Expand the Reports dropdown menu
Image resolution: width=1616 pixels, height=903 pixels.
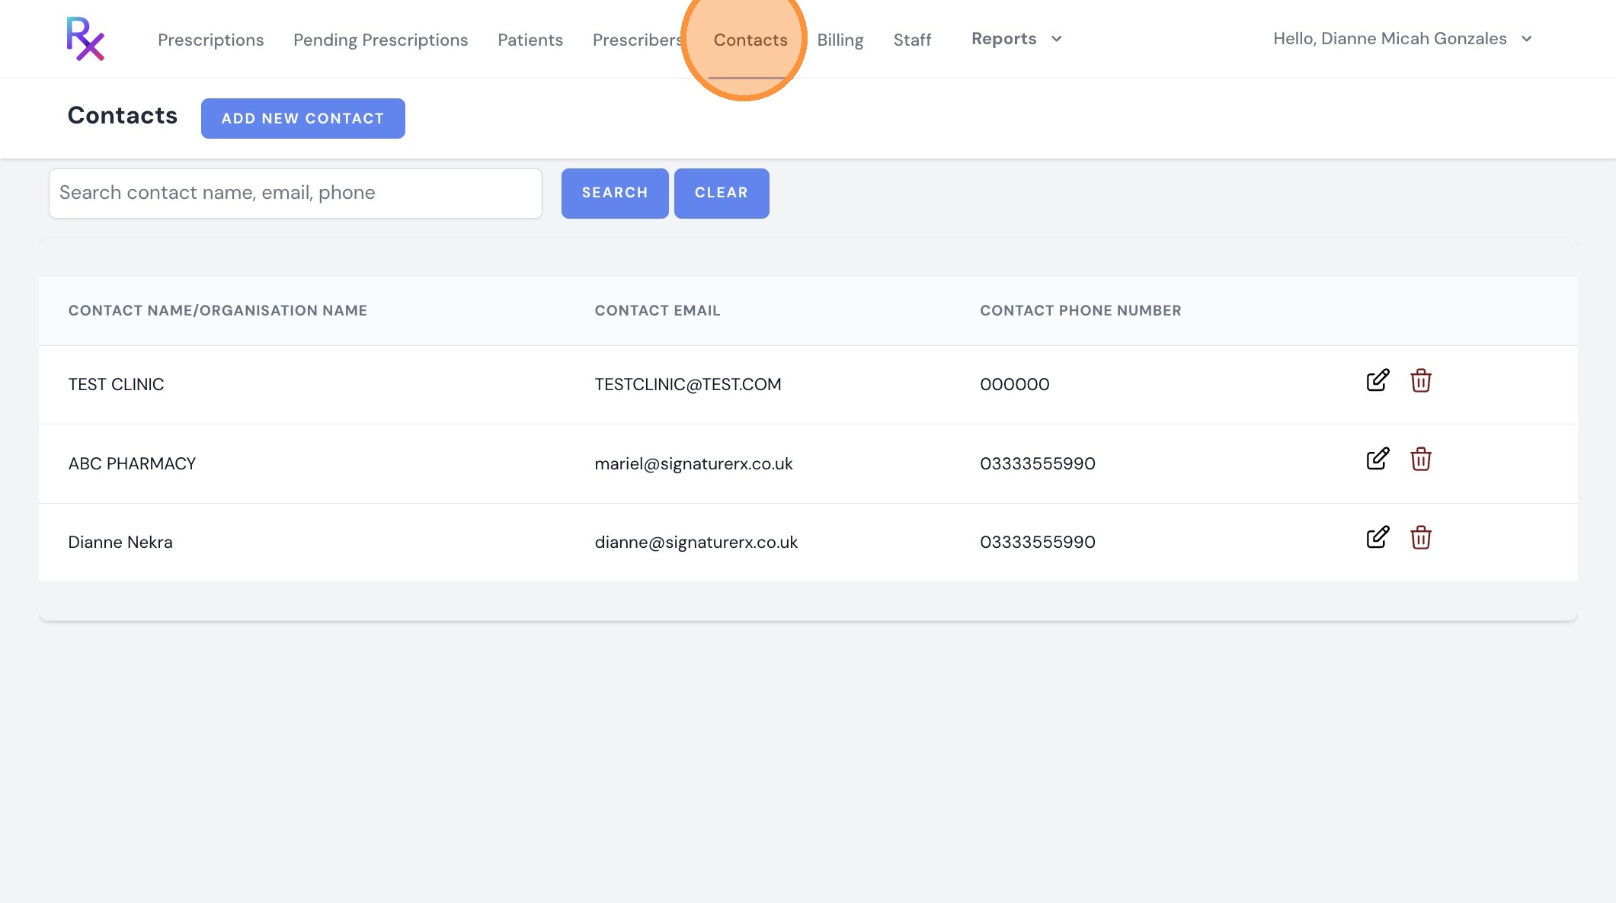1016,39
